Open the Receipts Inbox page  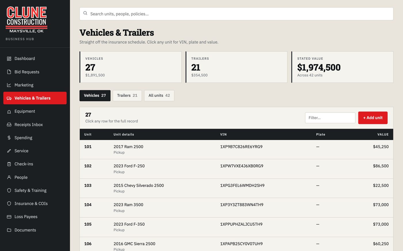tap(35, 124)
